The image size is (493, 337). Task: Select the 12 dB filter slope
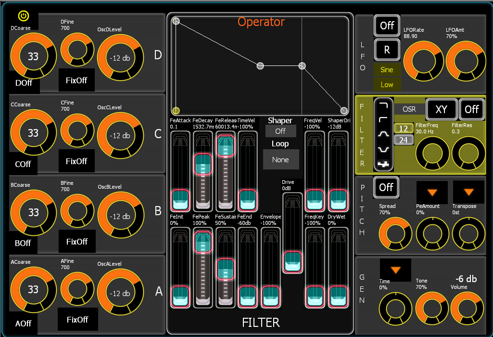(404, 129)
